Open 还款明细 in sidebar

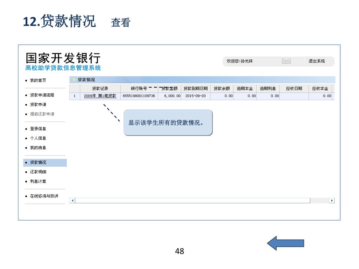coord(38,172)
